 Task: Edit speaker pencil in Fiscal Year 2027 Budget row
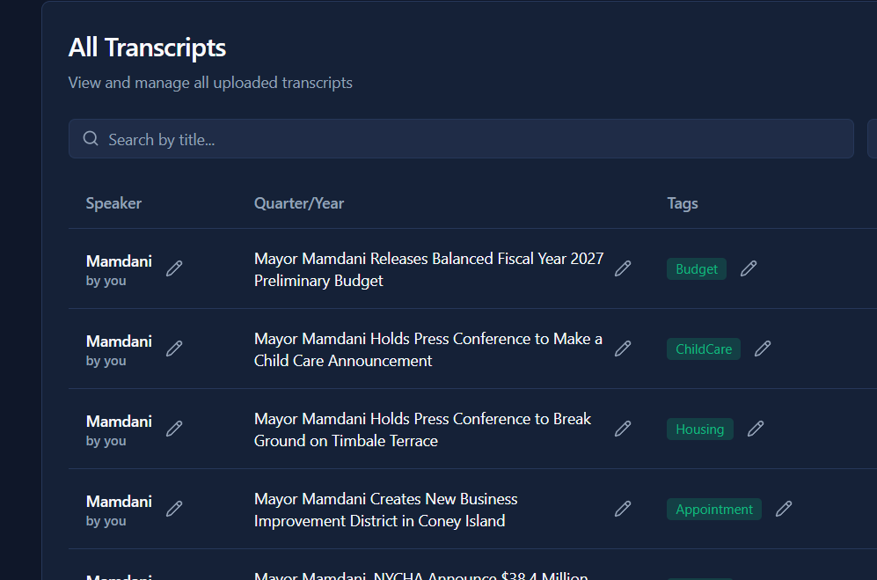click(x=174, y=268)
